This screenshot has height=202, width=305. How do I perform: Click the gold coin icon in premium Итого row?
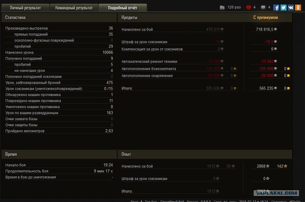289,88
